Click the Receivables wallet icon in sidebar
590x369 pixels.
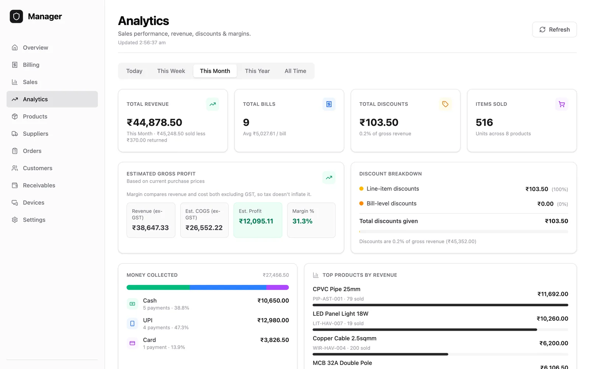pyautogui.click(x=15, y=185)
